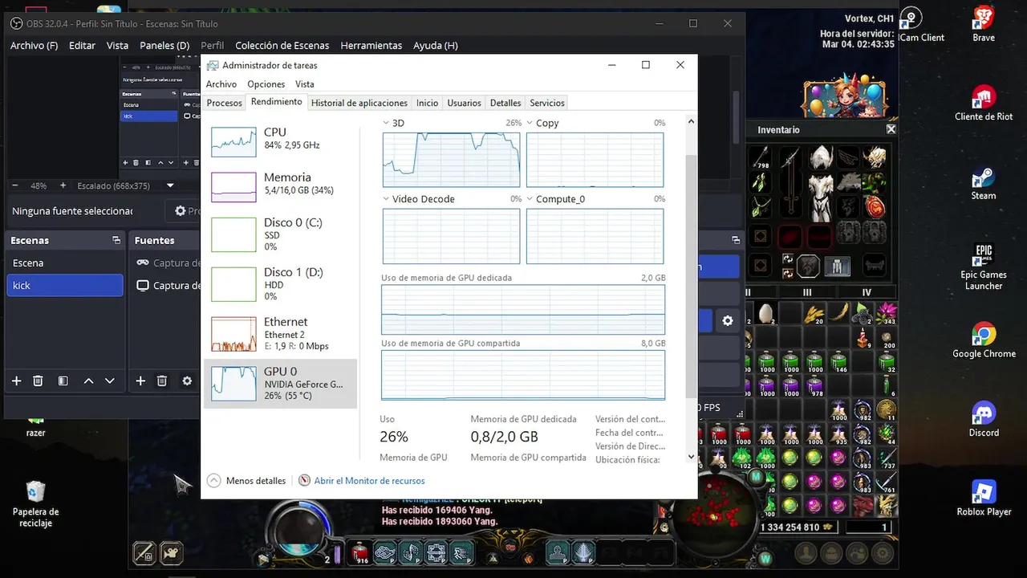Viewport: 1027px width, 578px height.
Task: Switch to Procesos tab
Action: pyautogui.click(x=224, y=103)
